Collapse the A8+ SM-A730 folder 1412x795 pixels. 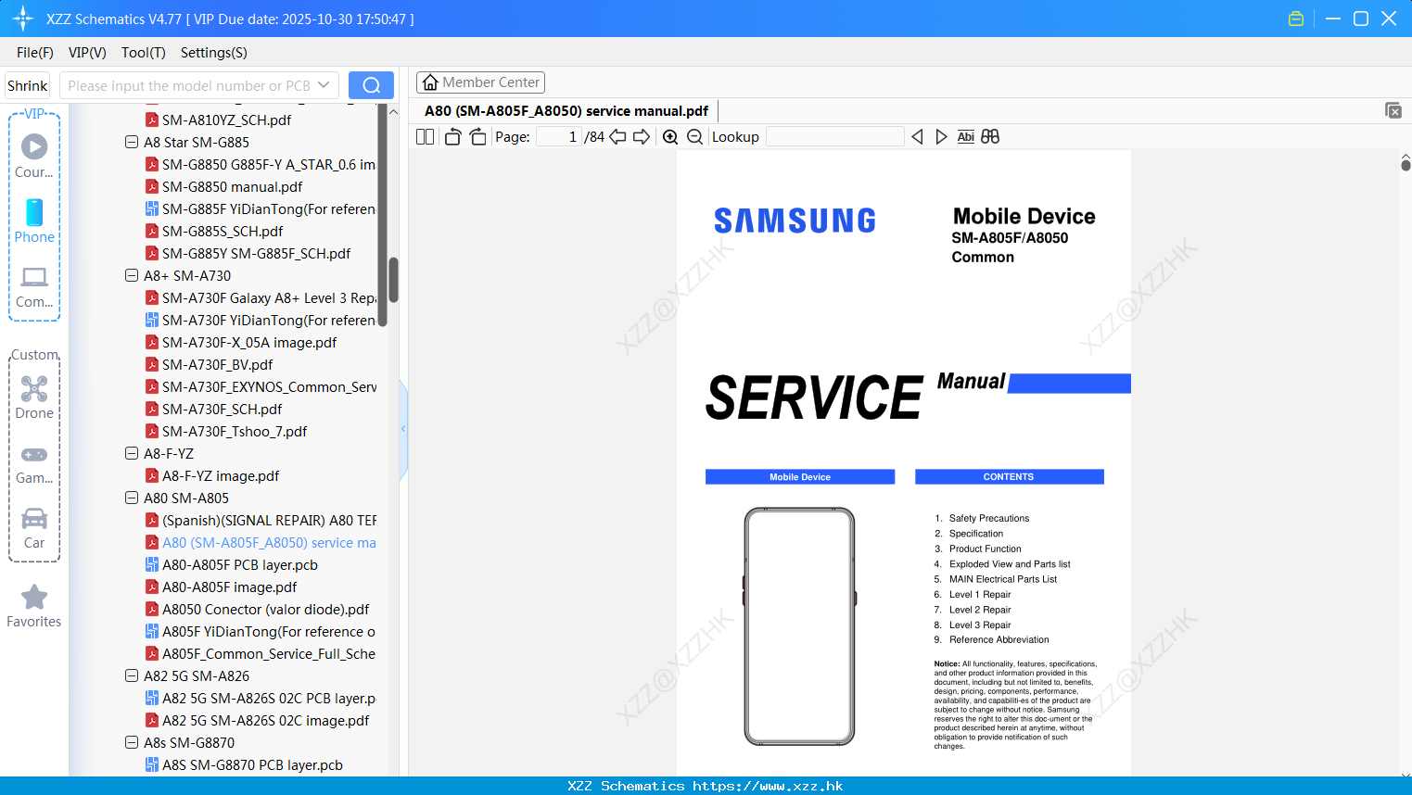pyautogui.click(x=132, y=275)
